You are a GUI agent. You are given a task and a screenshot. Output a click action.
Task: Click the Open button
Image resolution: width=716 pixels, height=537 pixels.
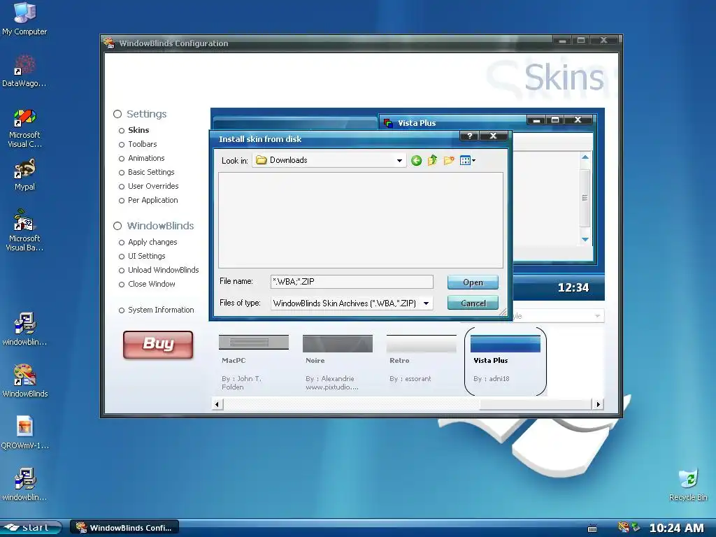pyautogui.click(x=473, y=282)
